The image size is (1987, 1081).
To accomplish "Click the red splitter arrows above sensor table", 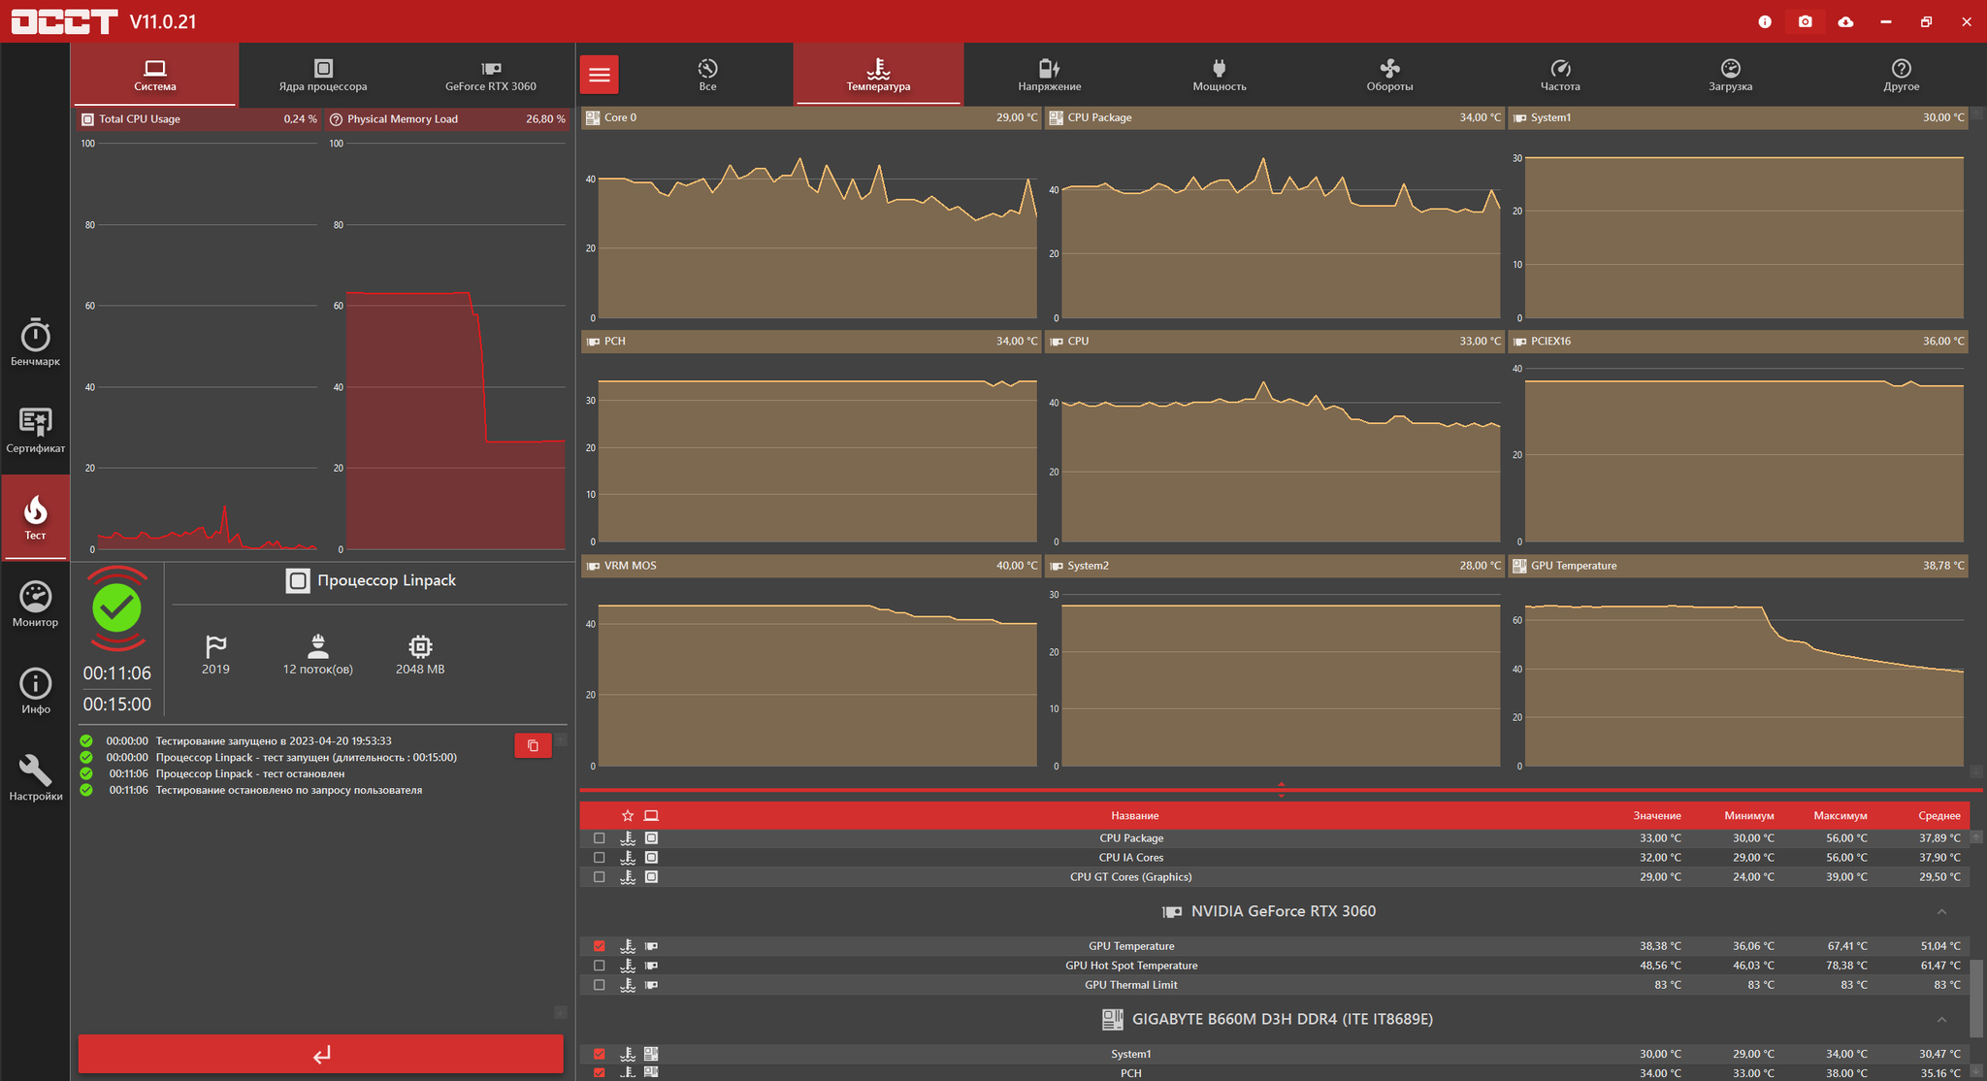I will tap(1281, 789).
